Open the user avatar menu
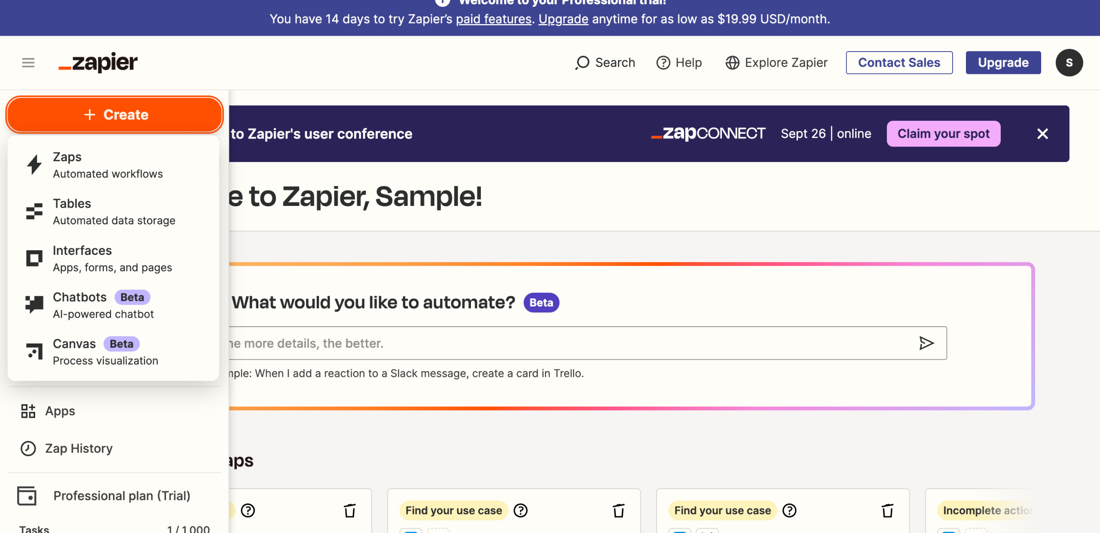 pos(1069,63)
